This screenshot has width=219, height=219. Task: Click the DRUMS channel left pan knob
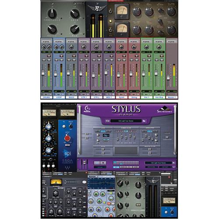pos(43,47)
